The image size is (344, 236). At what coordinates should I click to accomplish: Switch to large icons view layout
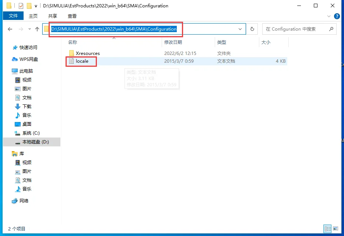click(336, 229)
